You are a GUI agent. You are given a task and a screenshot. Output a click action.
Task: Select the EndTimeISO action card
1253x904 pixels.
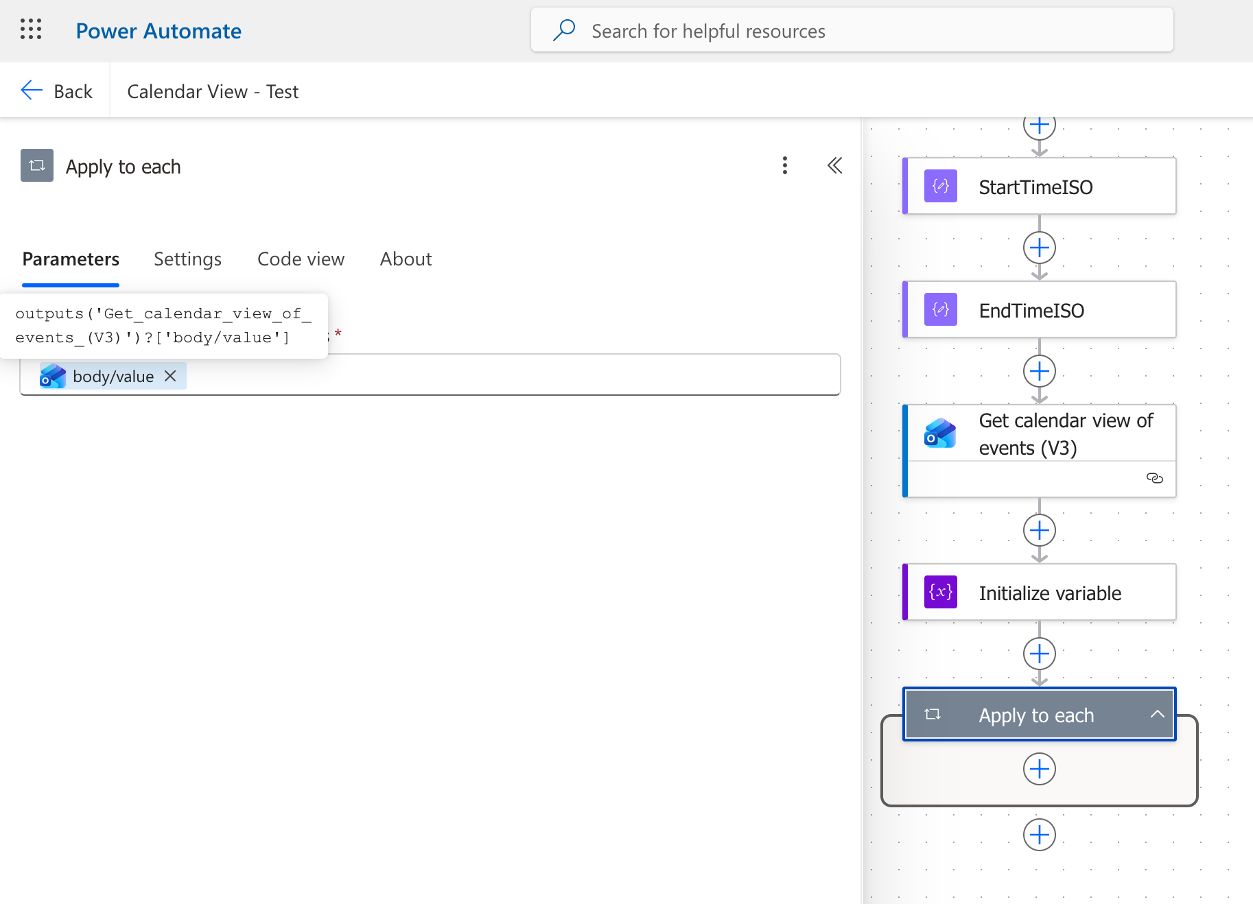[1040, 309]
